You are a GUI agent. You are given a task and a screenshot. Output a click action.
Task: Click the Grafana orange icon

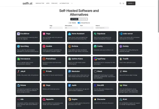pyautogui.click(x=70, y=46)
